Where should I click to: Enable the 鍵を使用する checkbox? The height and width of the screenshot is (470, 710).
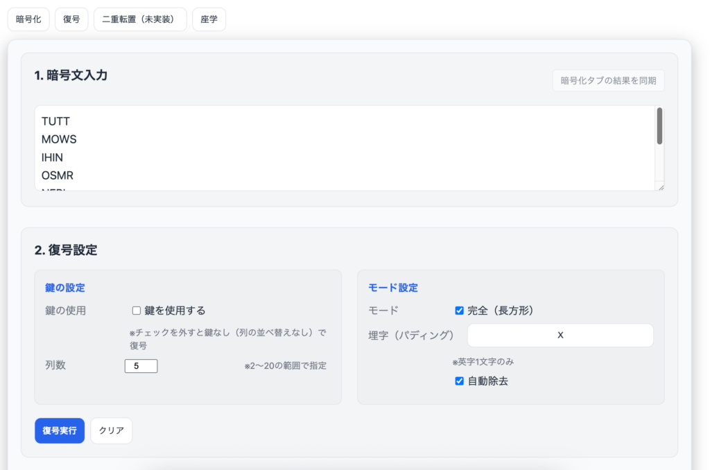pos(137,311)
